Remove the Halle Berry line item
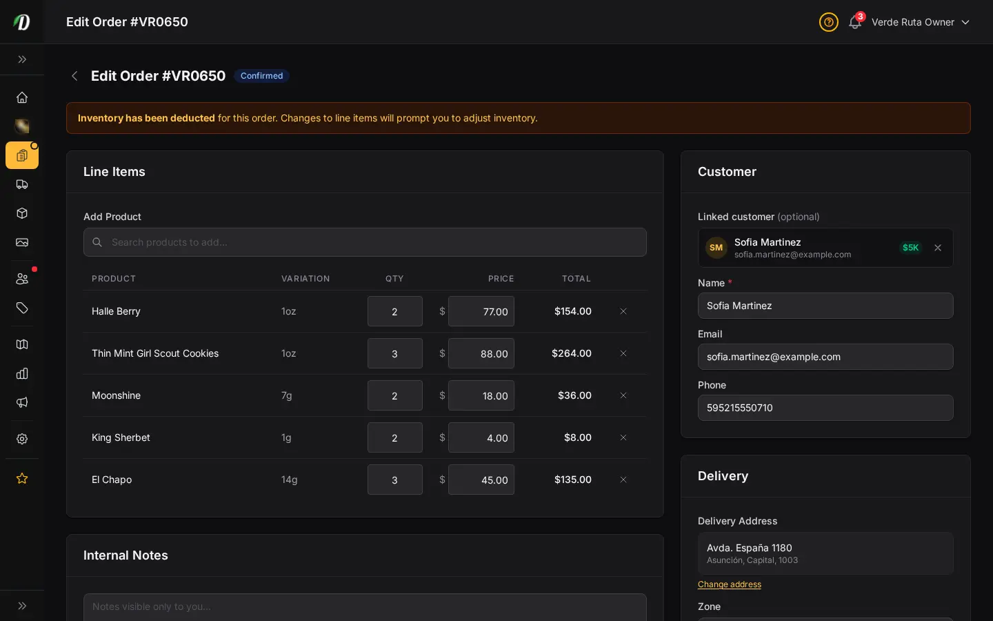Viewport: 993px width, 621px height. [x=623, y=311]
